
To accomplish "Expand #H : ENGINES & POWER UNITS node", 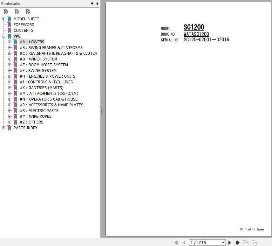I will [x=10, y=76].
